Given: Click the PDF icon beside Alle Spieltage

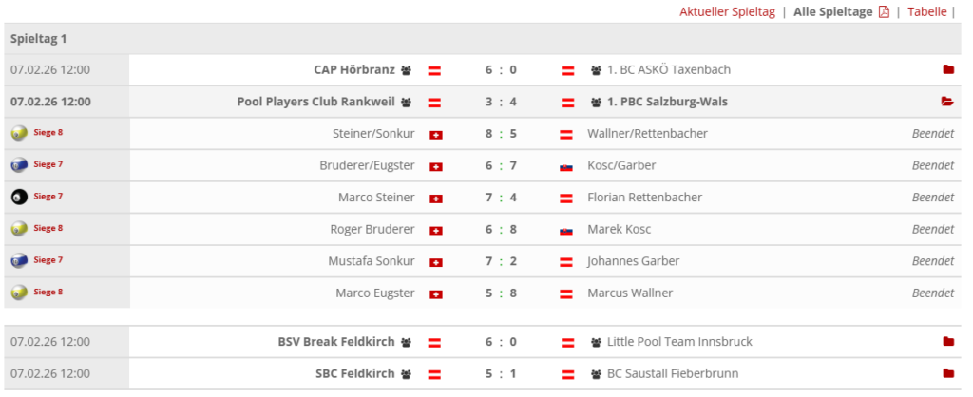Looking at the screenshot, I should pos(884,12).
